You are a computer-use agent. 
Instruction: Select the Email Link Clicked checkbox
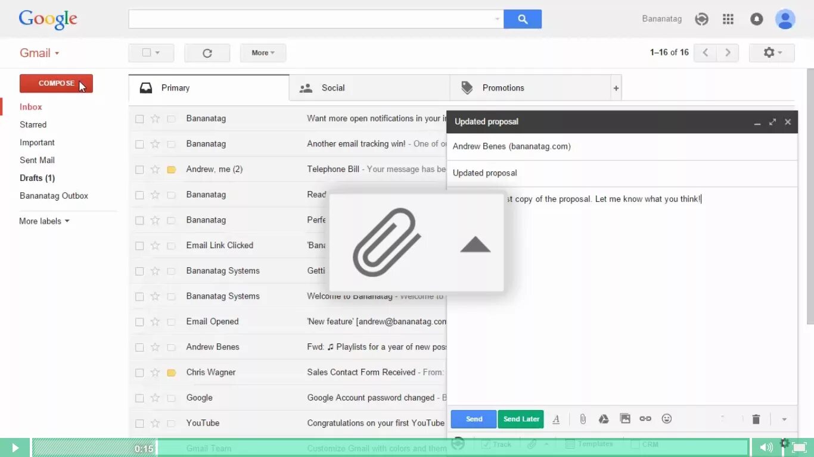point(139,246)
